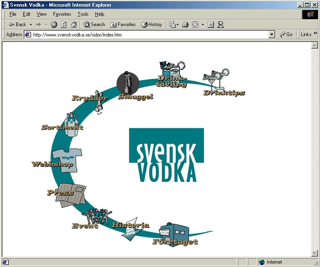
Task: Click the scrollbar up arrow
Action: tap(314, 45)
